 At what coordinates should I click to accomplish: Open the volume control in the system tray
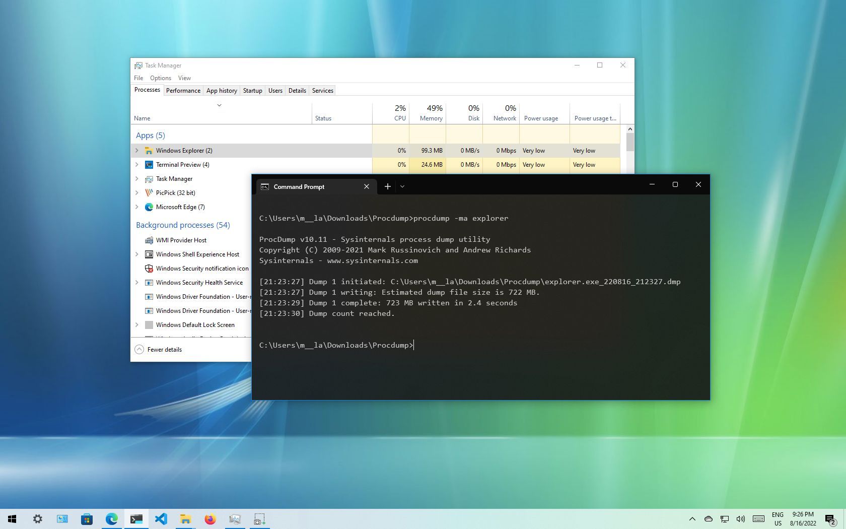coord(741,519)
